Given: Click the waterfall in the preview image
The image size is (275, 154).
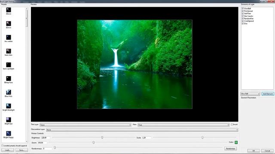Looking at the screenshot, I should (116, 58).
